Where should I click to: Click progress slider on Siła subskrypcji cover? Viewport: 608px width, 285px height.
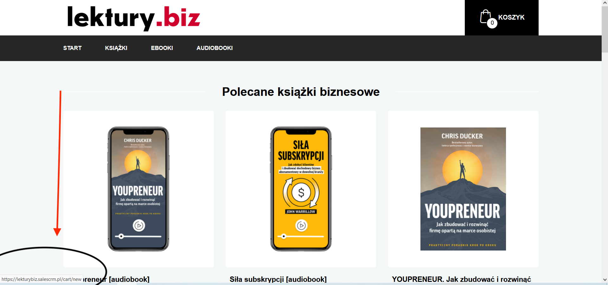[301, 236]
